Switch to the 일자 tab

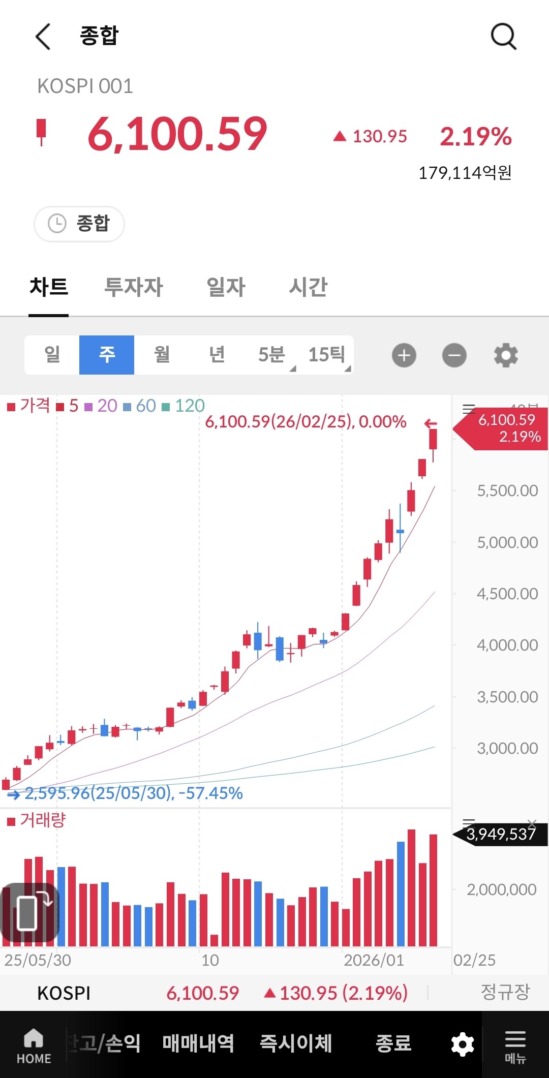coord(226,287)
